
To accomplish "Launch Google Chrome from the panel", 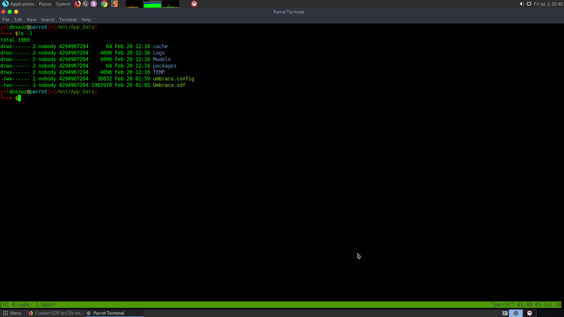I will 104,4.
